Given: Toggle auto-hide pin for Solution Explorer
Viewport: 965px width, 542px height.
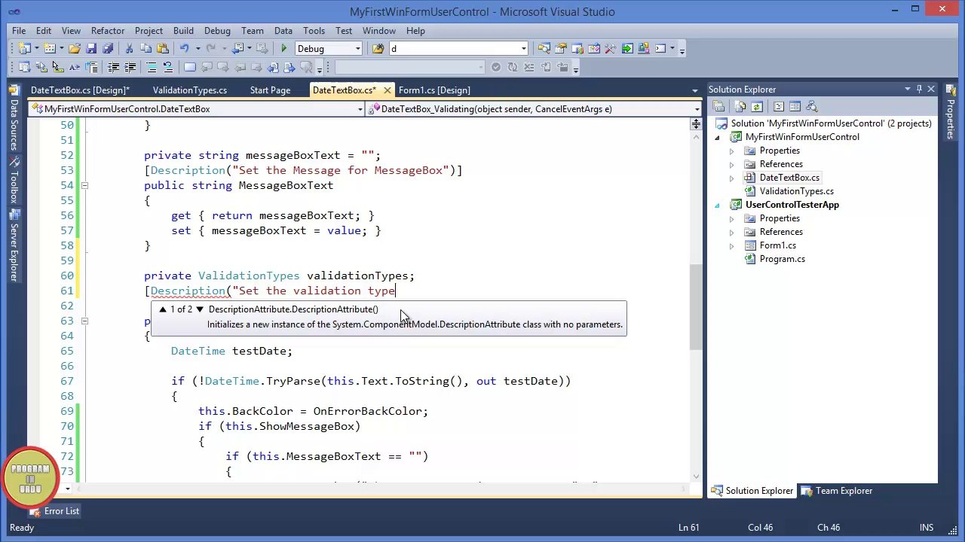Looking at the screenshot, I should pos(919,89).
